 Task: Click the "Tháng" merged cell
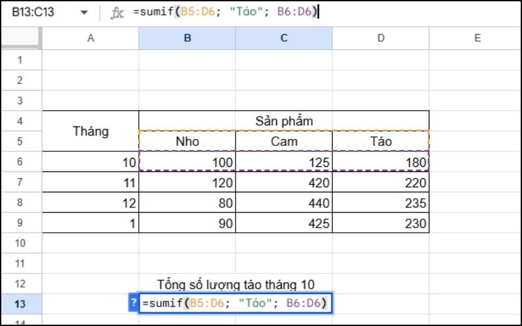91,131
